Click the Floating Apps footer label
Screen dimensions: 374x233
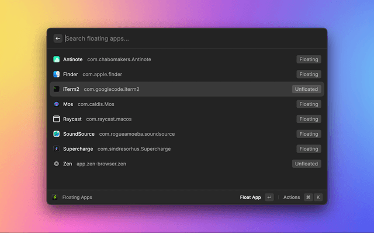[x=77, y=197]
